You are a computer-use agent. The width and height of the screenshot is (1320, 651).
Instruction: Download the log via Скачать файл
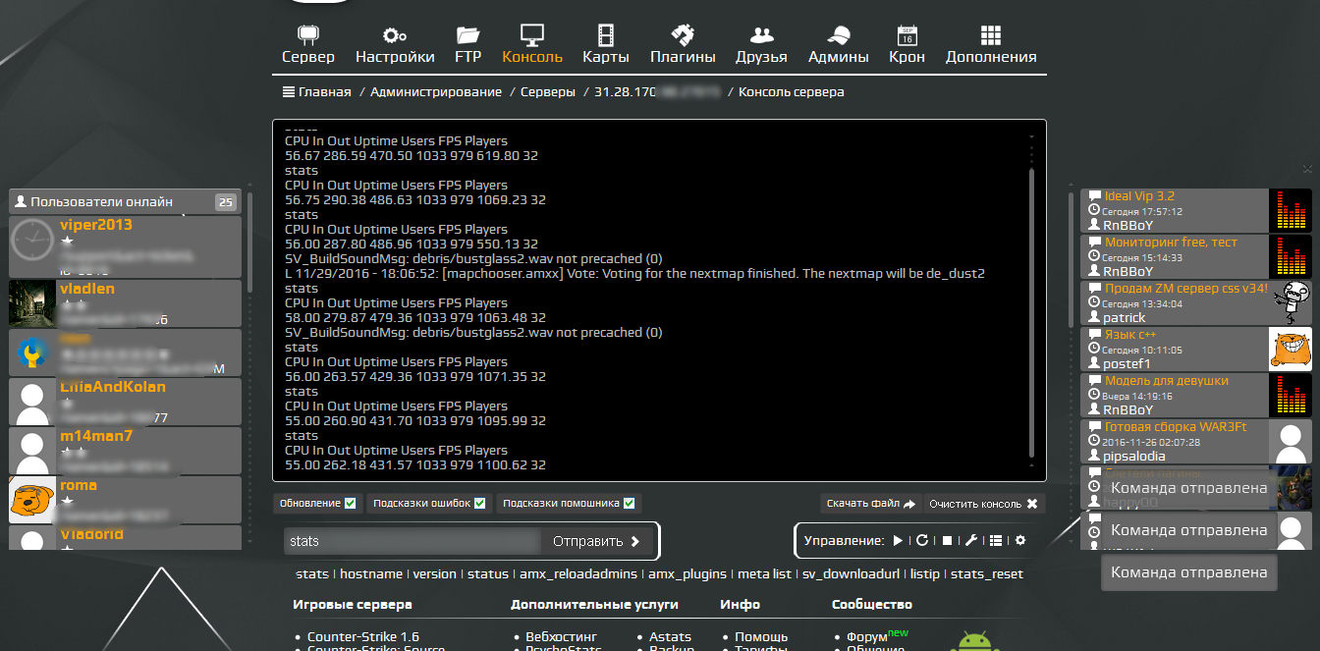point(871,504)
